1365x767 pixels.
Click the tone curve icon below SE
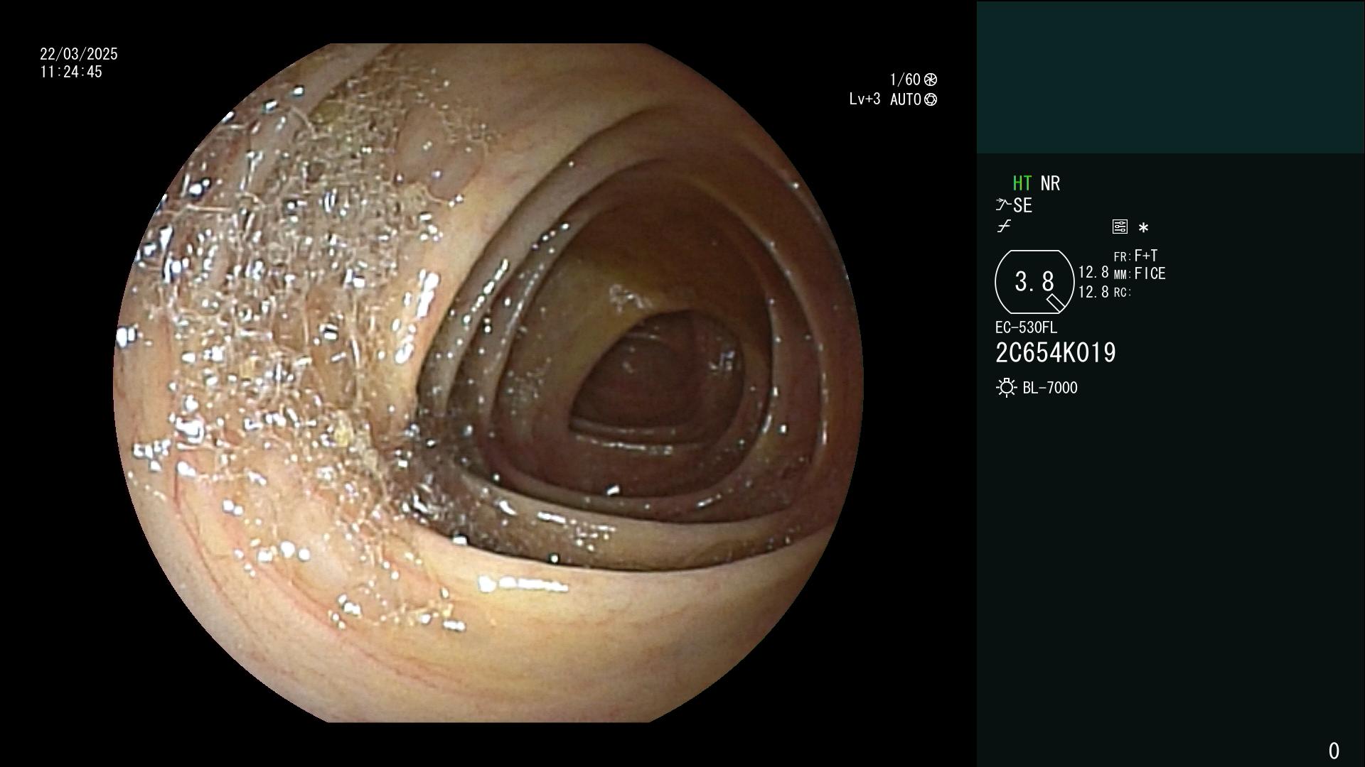tap(1004, 227)
